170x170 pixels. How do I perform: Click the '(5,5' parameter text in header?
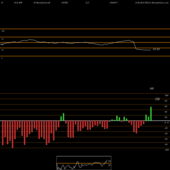[87, 3]
